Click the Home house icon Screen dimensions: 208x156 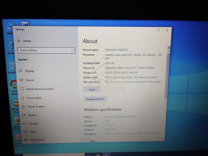pos(19,41)
